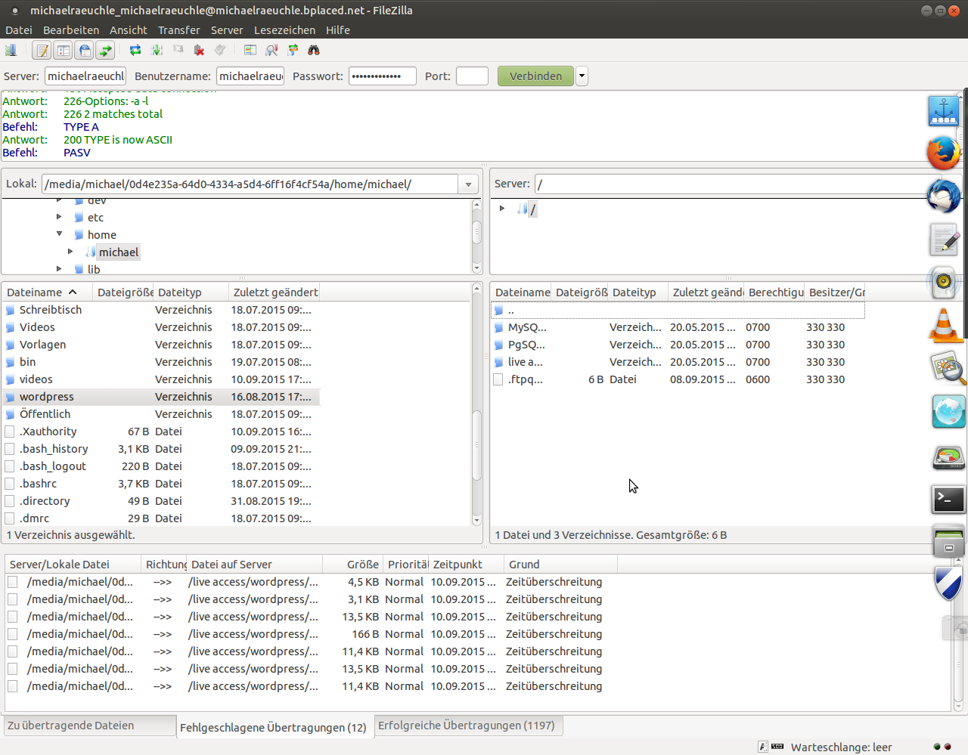
Task: Click the process queue toolbar icon
Action: pos(157,51)
